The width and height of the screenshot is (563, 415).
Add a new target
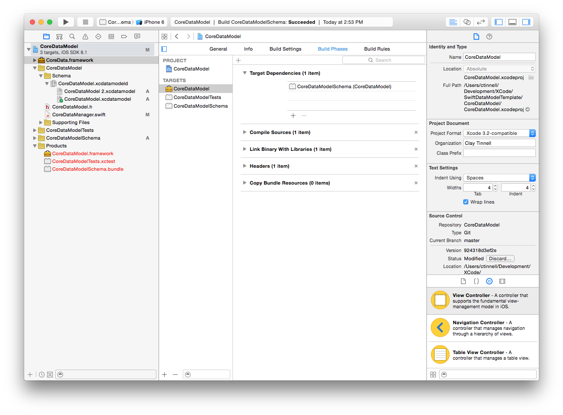(165, 375)
